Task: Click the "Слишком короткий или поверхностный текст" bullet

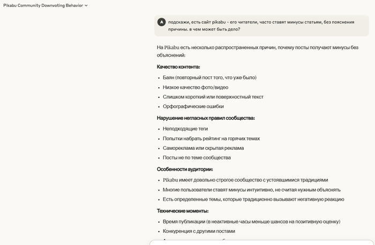Action: coord(213,97)
